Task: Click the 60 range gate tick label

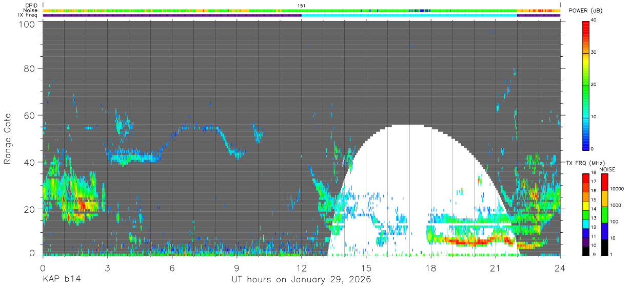Action: [x=29, y=116]
